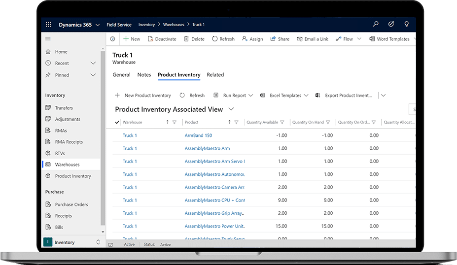The width and height of the screenshot is (457, 265).
Task: Collapse the sidebar with hamburger icon
Action: coord(48,39)
